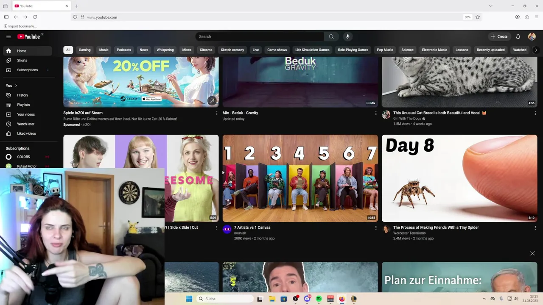
Task: Click the Firefox reload button
Action: [x=35, y=17]
